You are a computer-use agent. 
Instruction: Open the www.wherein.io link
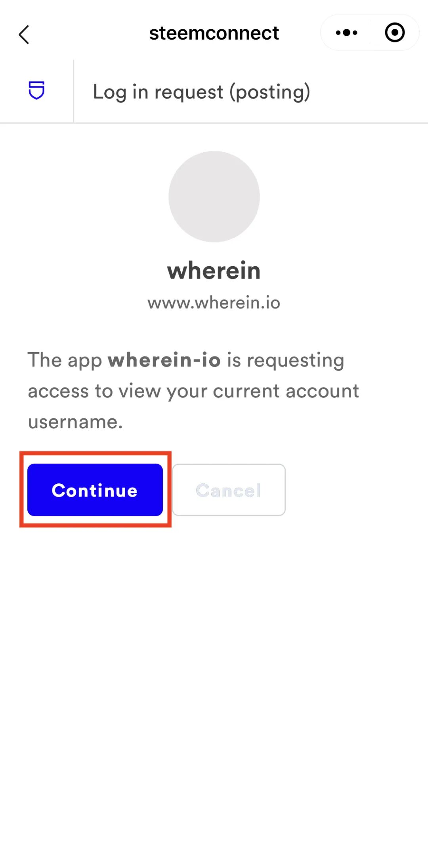tap(214, 303)
